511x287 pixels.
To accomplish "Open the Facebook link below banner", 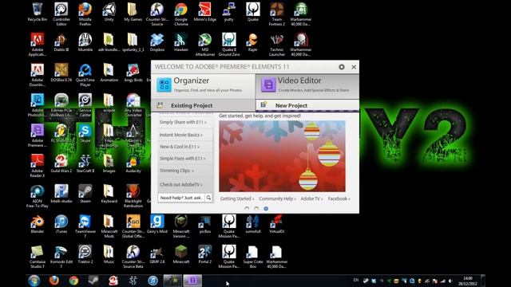I will tap(339, 199).
